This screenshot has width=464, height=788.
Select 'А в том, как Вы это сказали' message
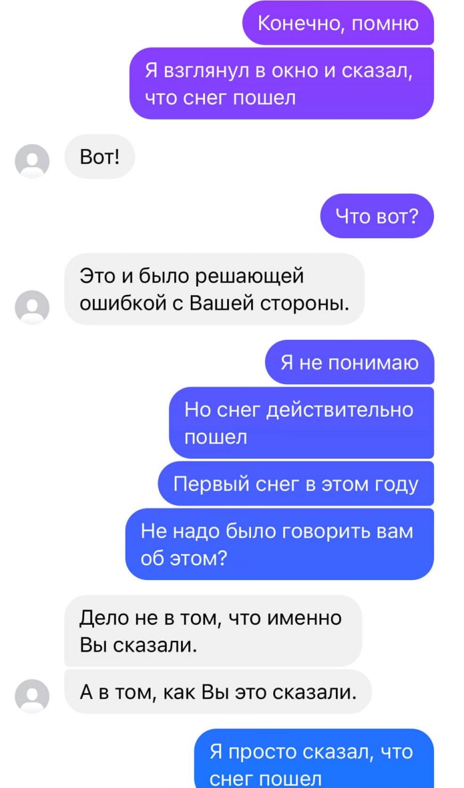(218, 692)
